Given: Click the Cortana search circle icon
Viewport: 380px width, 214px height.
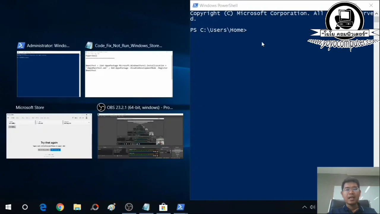Looking at the screenshot, I should 25,207.
